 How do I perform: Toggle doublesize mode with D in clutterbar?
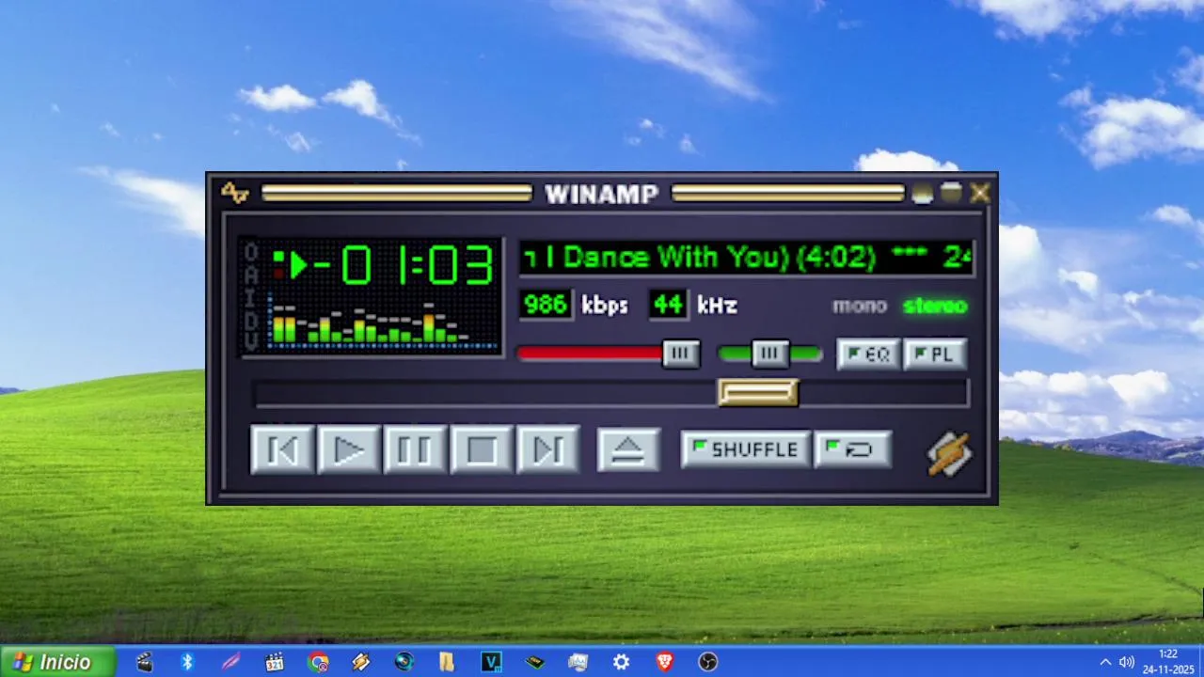coord(250,321)
